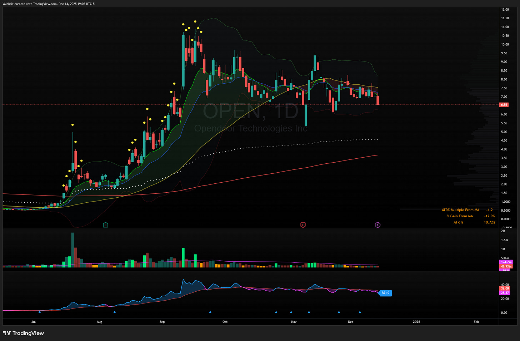Click the -12.9% gain value
Image resolution: width=520 pixels, height=341 pixels.
490,216
